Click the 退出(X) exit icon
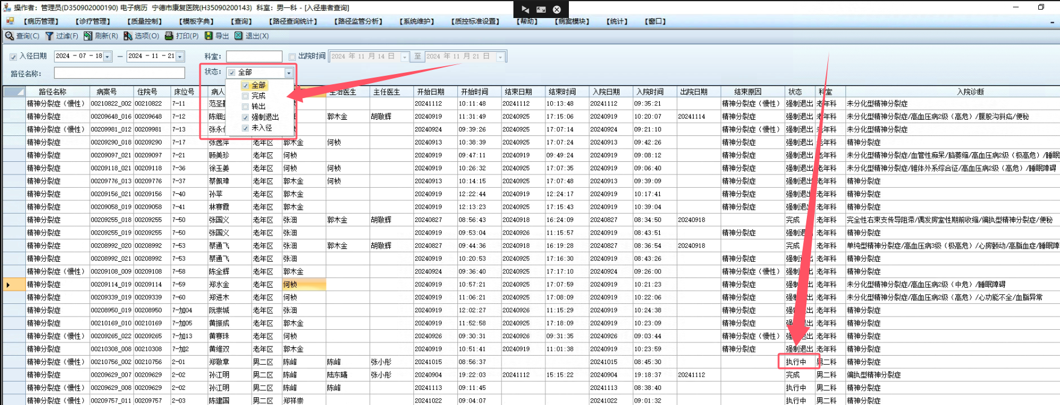The width and height of the screenshot is (1060, 405). coord(239,36)
